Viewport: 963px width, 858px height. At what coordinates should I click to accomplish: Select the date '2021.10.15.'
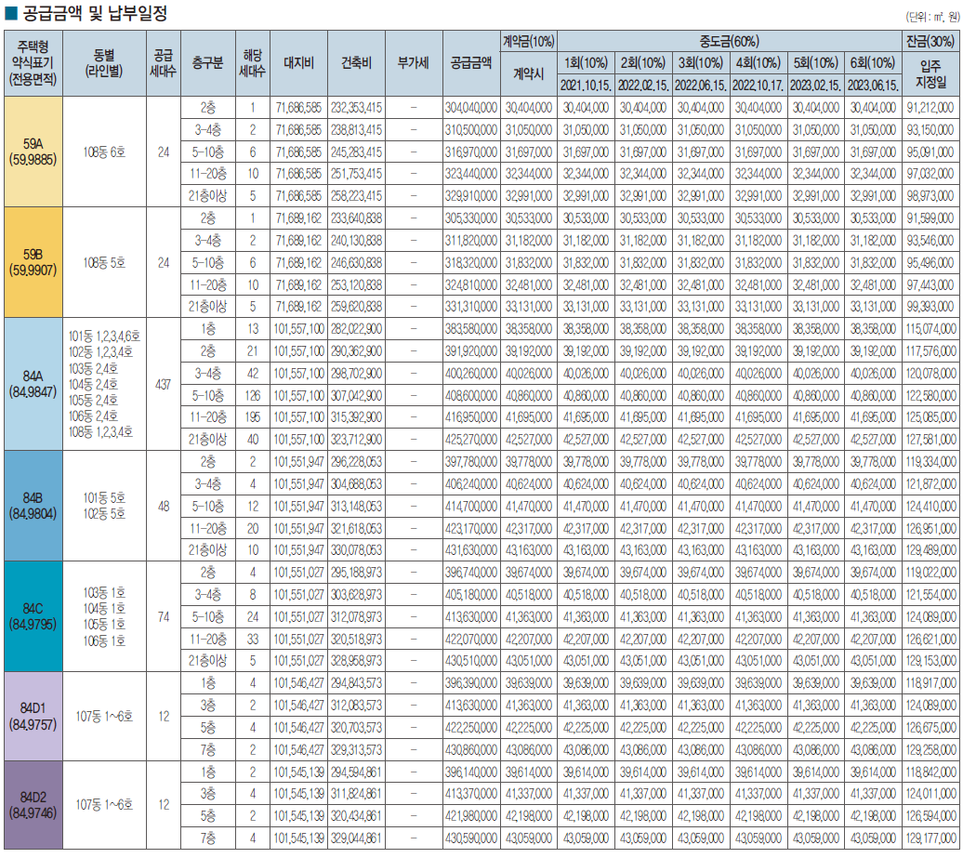pyautogui.click(x=586, y=86)
